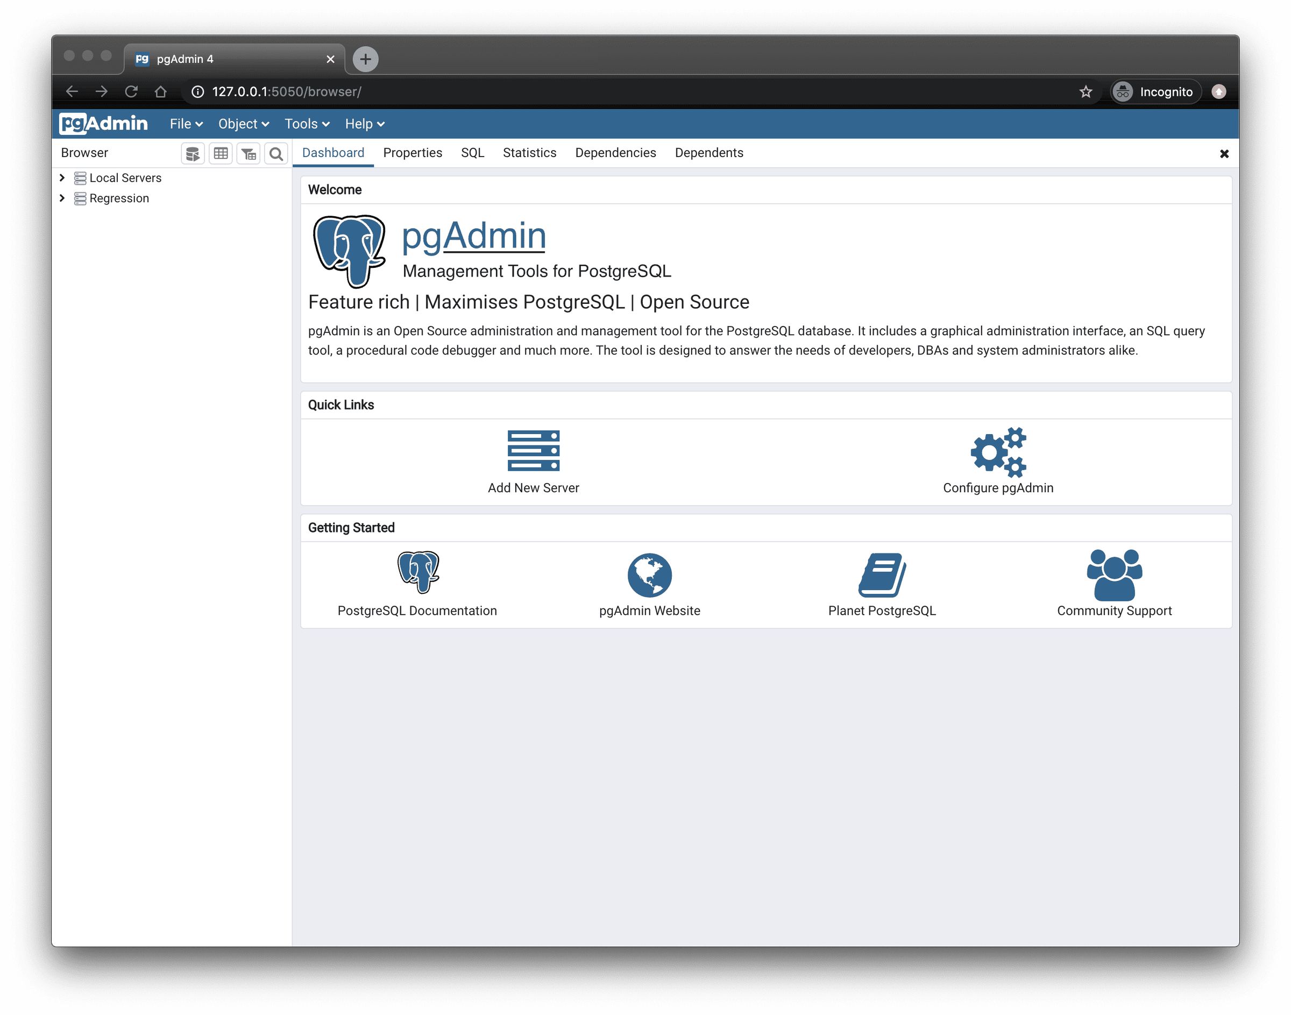This screenshot has width=1291, height=1015.
Task: Click the pgAdmin elephant logo
Action: pos(350,249)
